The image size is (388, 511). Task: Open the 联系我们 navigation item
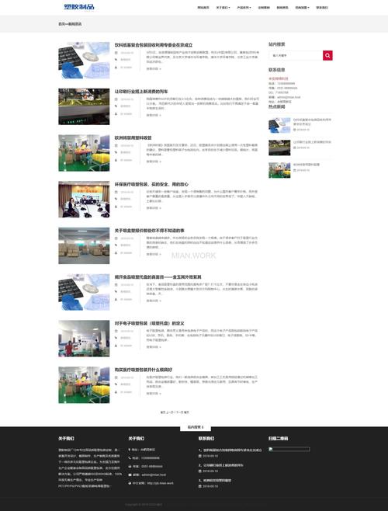(322, 8)
